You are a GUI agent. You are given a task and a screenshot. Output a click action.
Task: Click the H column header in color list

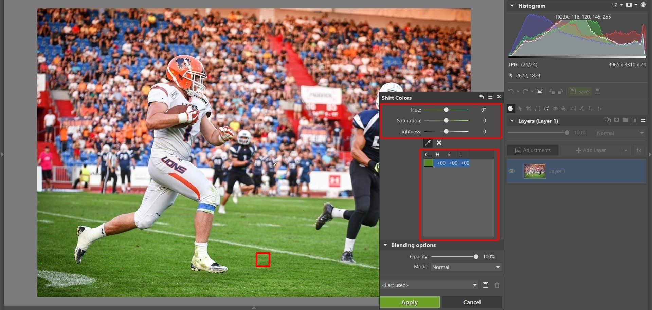pos(438,154)
